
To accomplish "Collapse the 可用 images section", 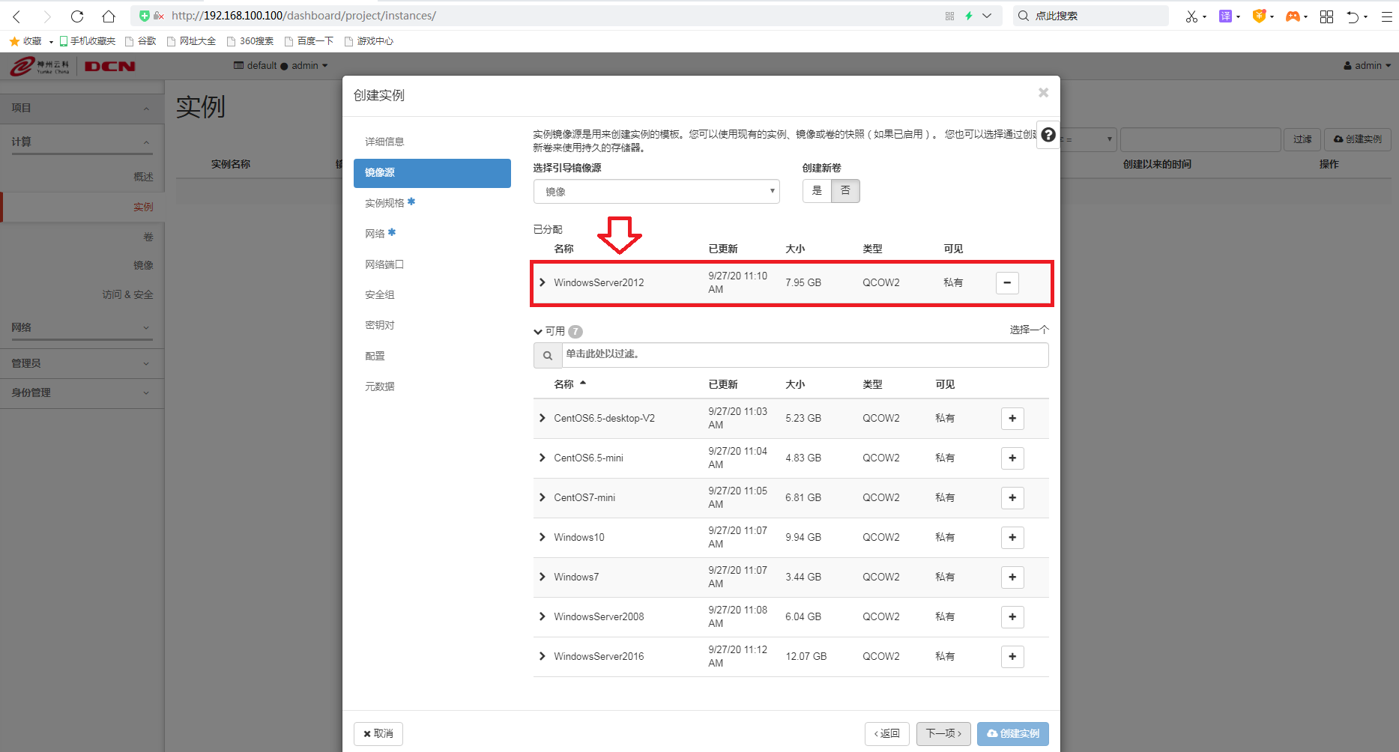I will [x=538, y=330].
